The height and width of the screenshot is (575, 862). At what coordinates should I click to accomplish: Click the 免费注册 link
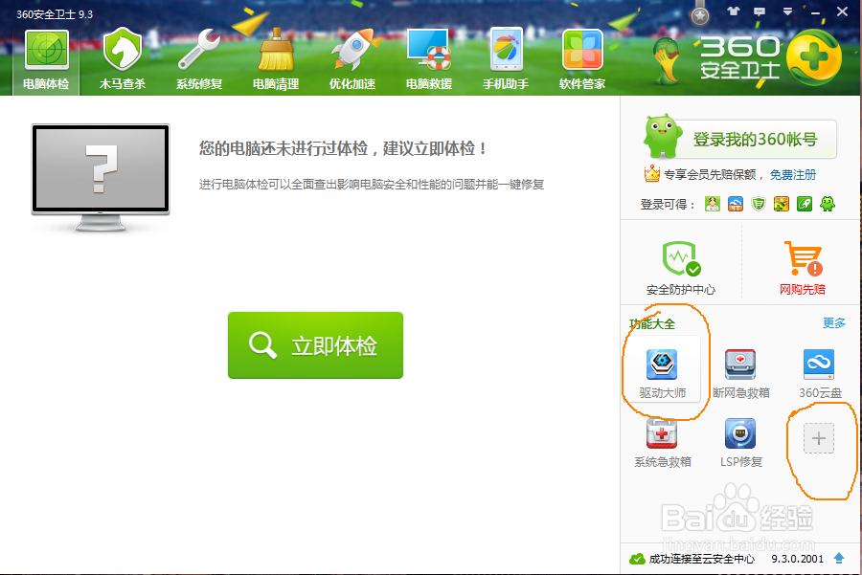tap(793, 175)
